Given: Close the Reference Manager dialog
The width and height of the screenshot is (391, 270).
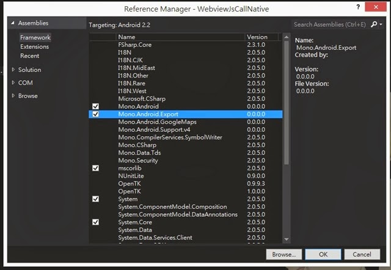Looking at the screenshot, I should tap(376, 7).
